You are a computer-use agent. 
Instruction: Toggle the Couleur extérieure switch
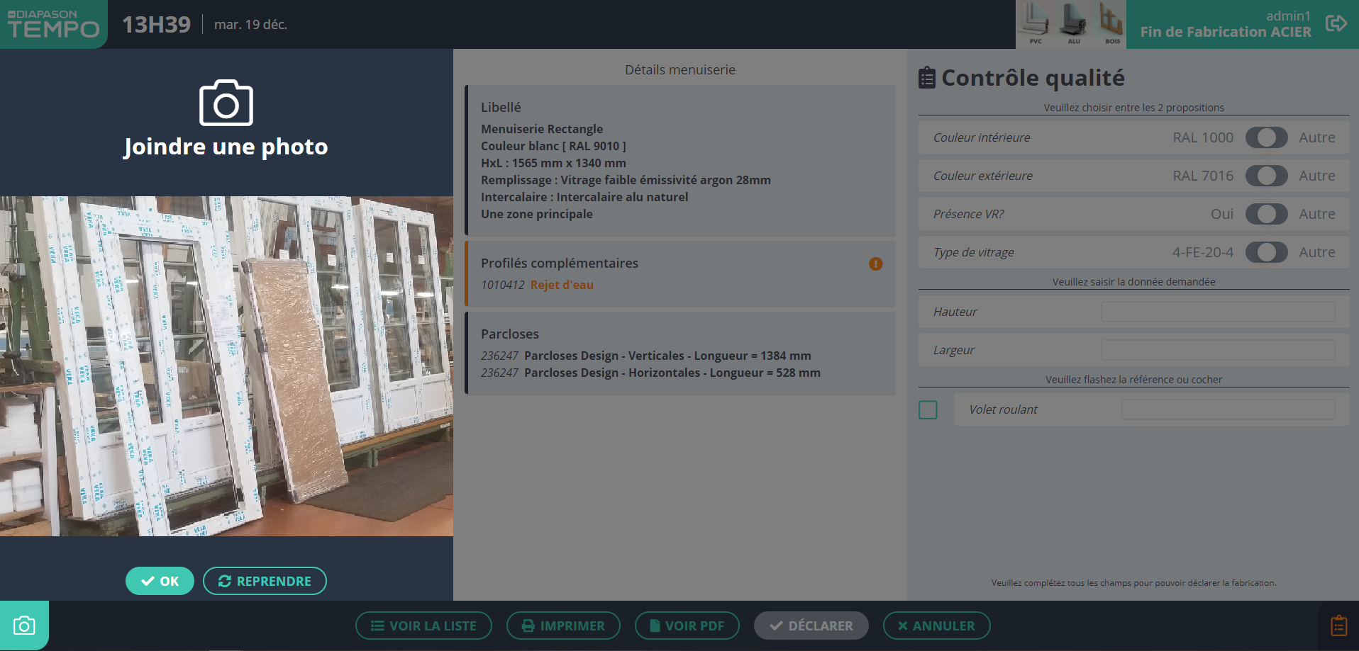[1266, 176]
